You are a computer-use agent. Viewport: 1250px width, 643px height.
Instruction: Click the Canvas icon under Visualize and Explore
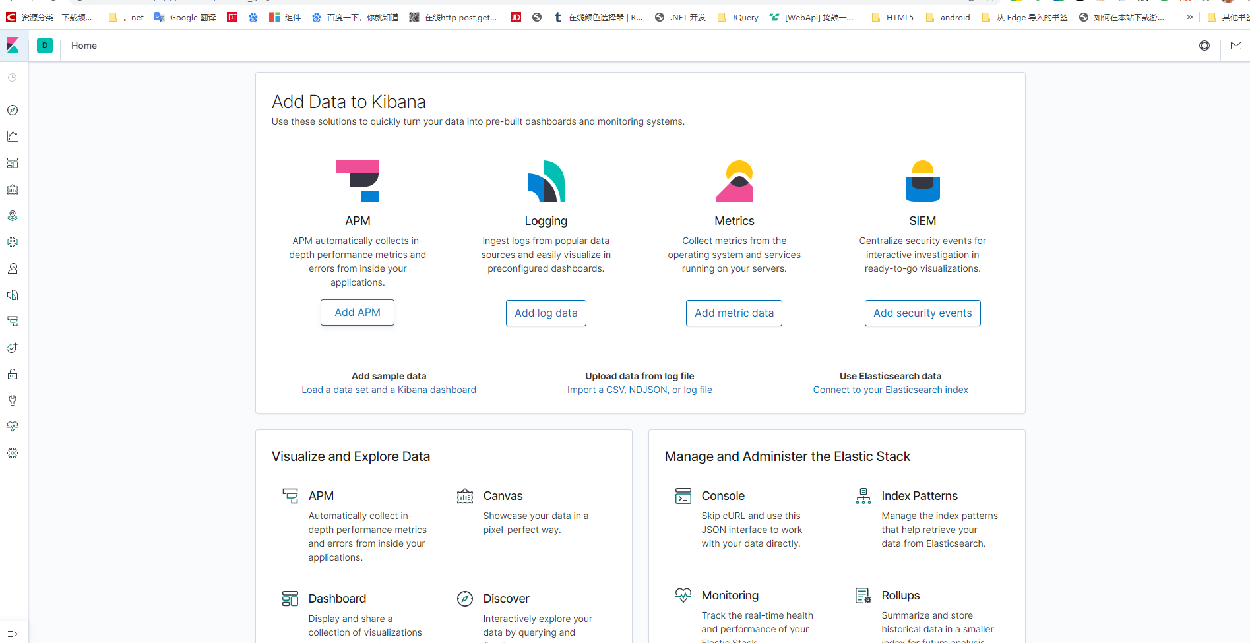click(x=465, y=496)
